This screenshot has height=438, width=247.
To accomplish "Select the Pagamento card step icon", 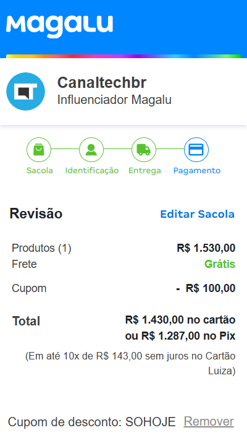I will (x=196, y=150).
